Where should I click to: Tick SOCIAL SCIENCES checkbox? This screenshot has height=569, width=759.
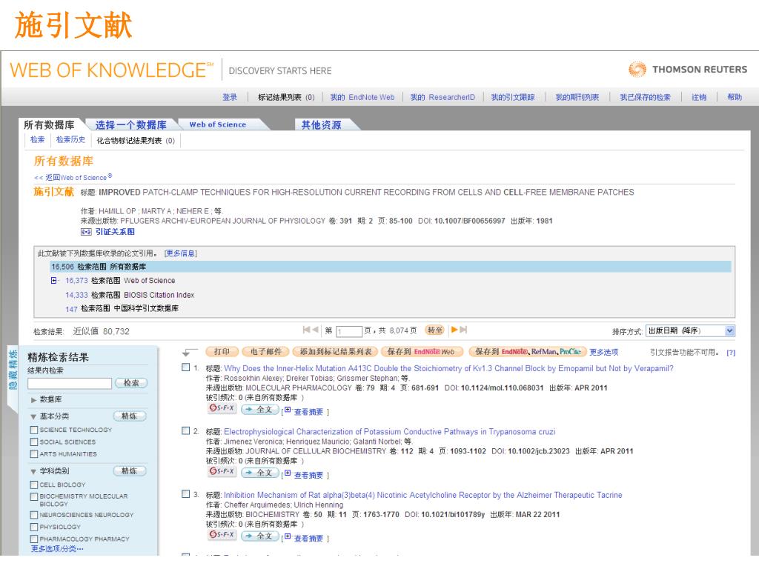click(x=34, y=442)
